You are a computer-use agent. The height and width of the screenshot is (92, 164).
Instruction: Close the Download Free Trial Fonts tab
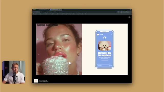click(x=48, y=10)
